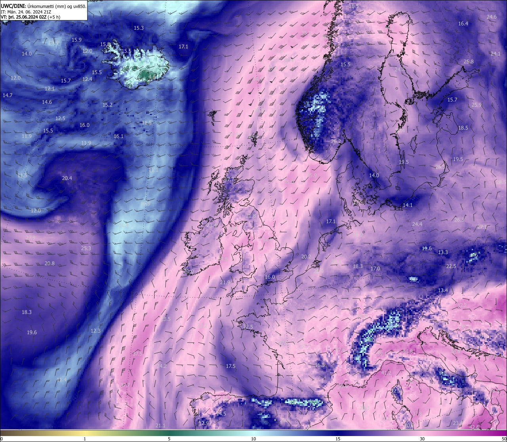Click the 15.9 value label
This screenshot has width=507, height=442.
pyautogui.click(x=76, y=40)
